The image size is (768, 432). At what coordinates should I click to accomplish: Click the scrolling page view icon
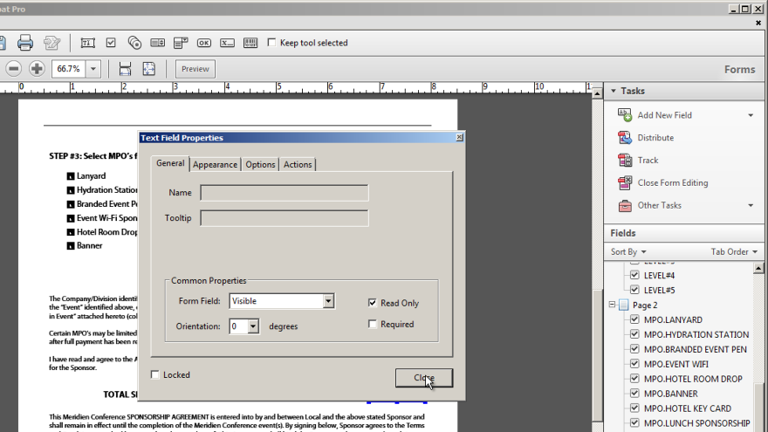click(x=125, y=69)
